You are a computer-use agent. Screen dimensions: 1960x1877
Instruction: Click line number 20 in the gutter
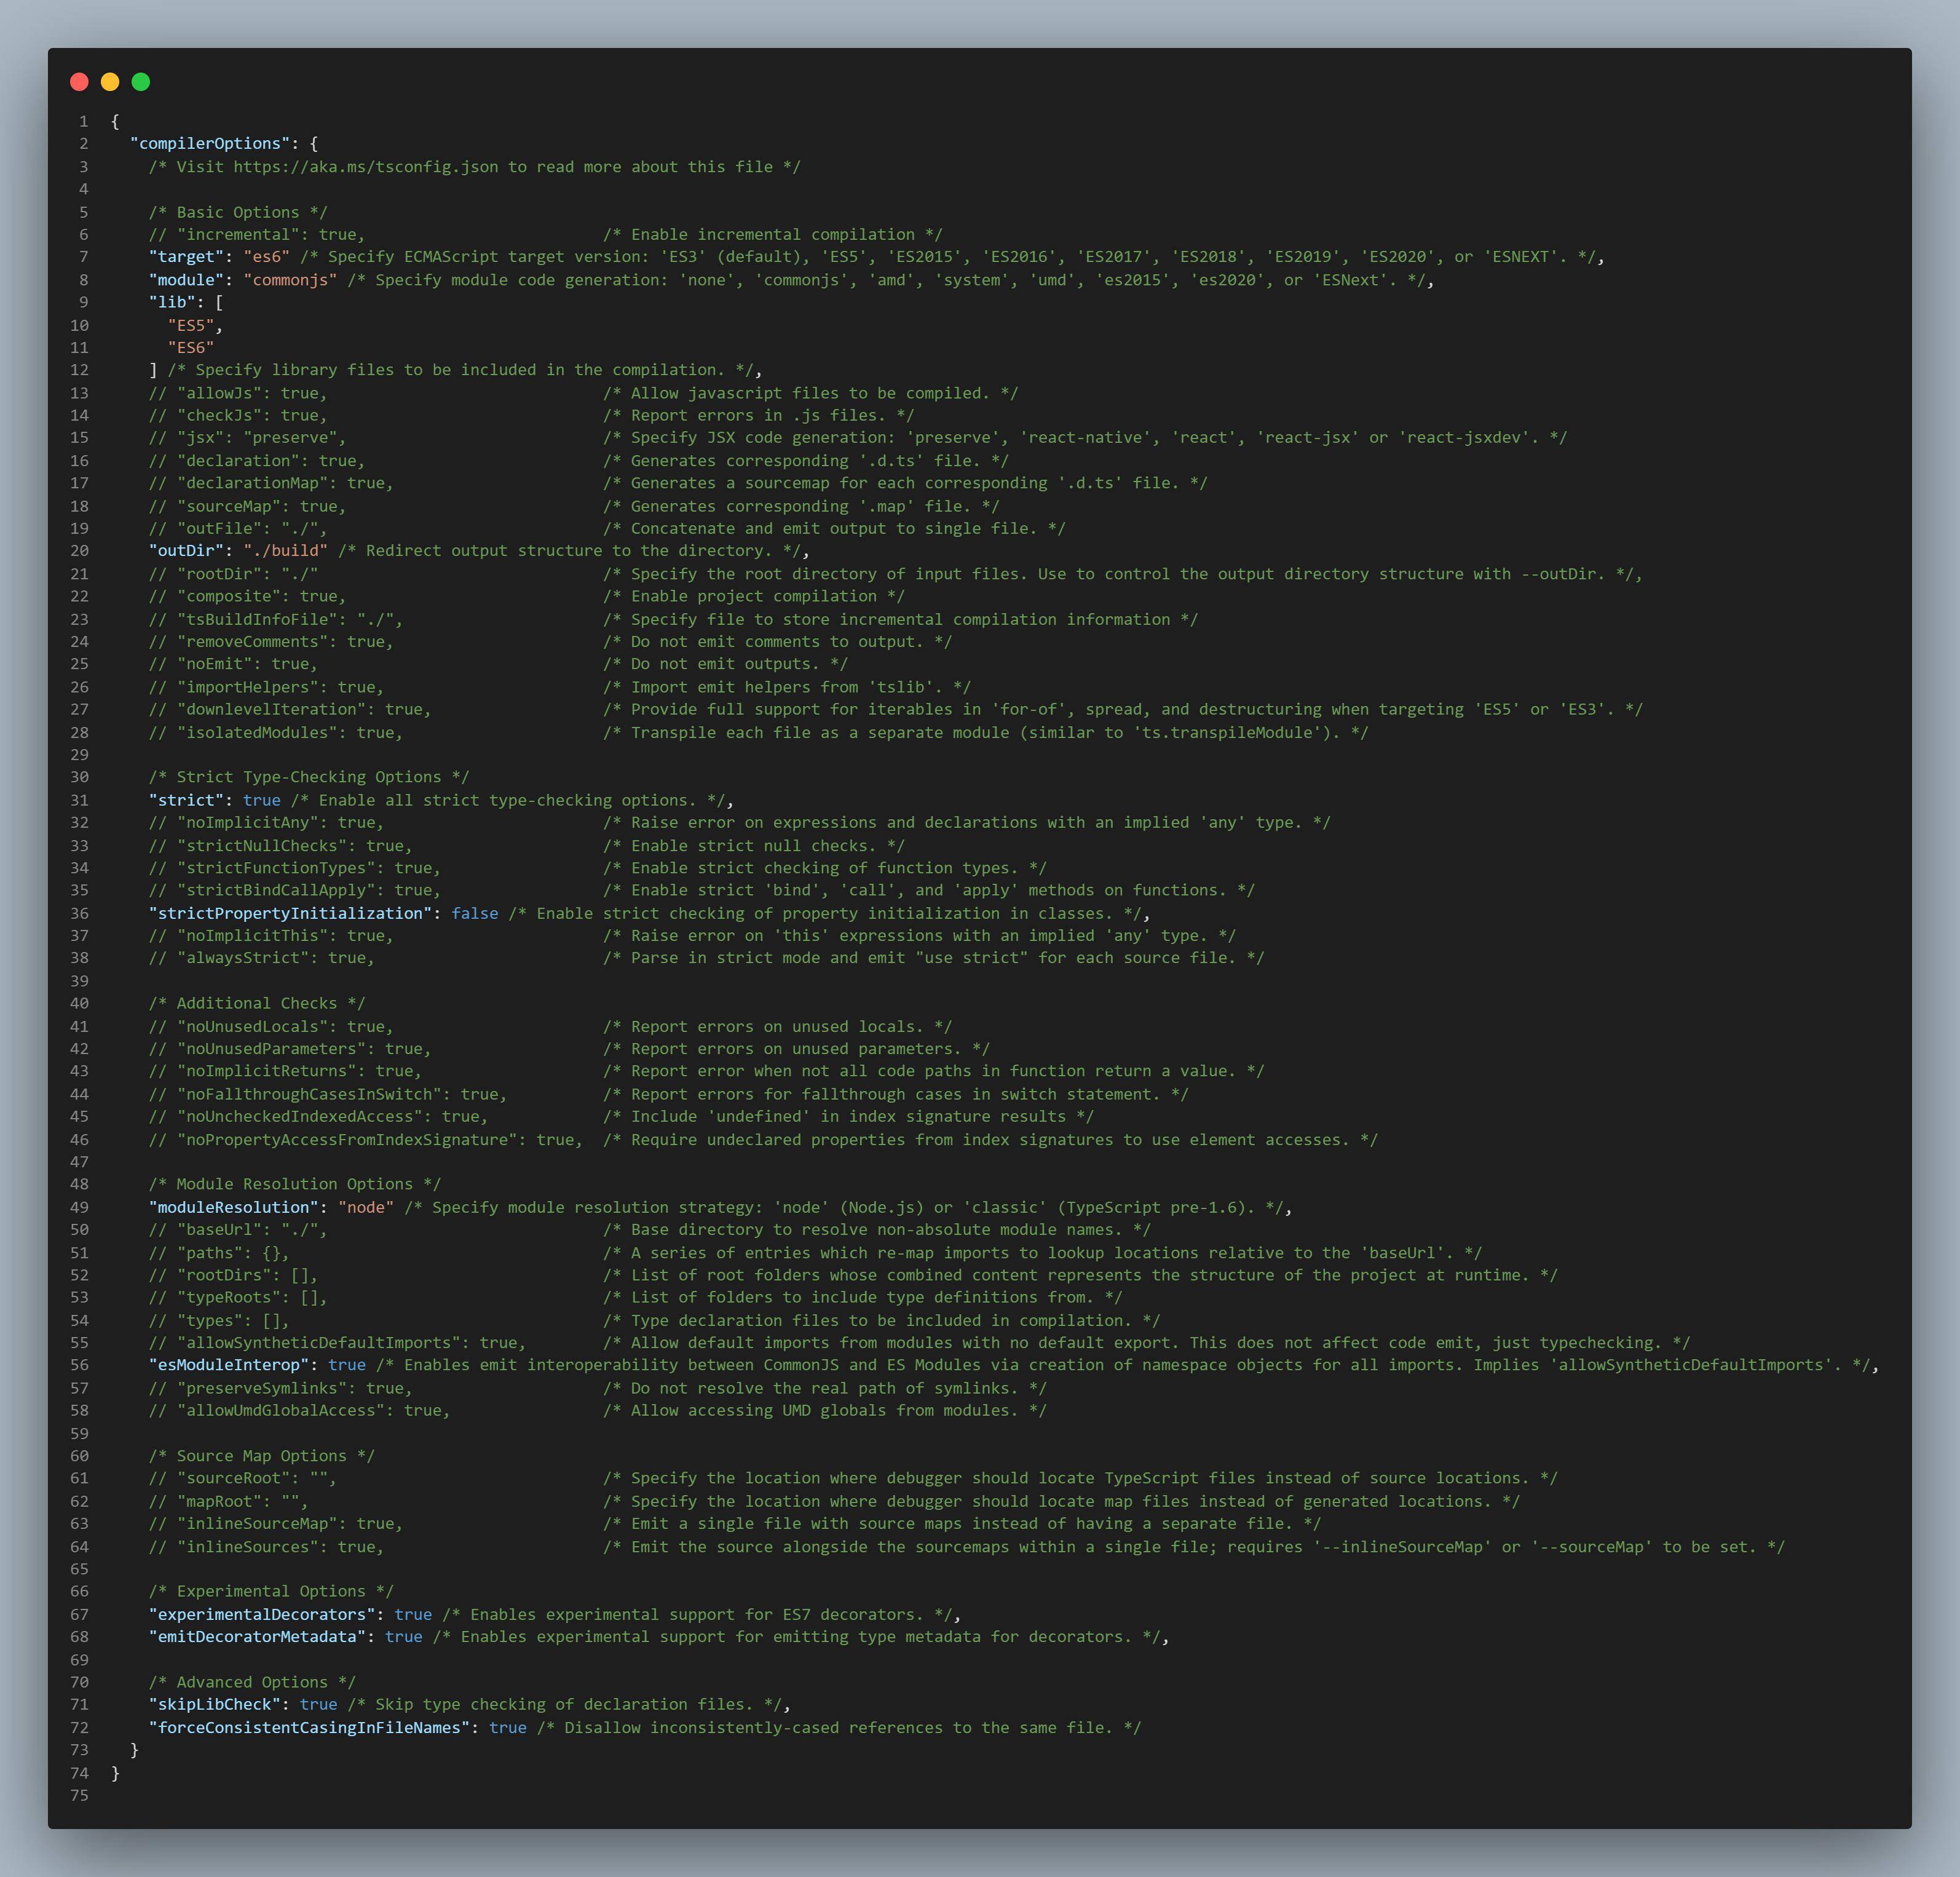(x=80, y=551)
